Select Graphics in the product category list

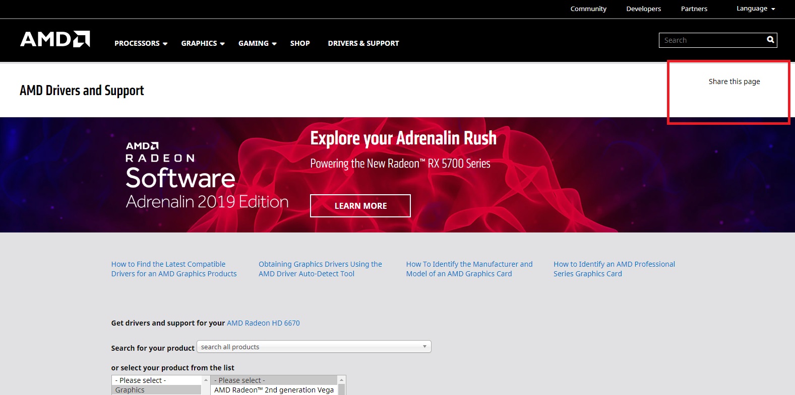(x=156, y=390)
